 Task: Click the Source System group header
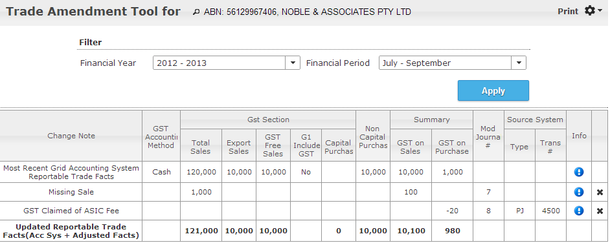pyautogui.click(x=535, y=120)
